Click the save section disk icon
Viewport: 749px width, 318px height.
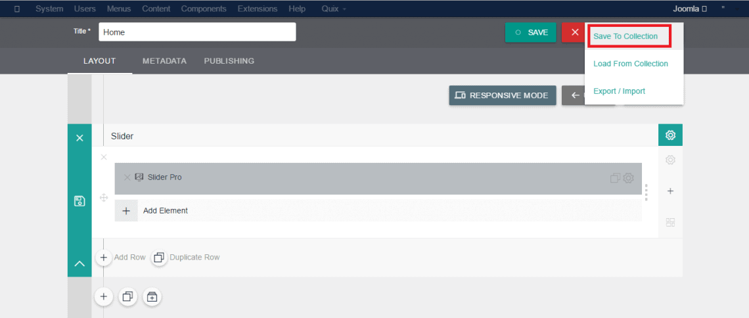[79, 201]
